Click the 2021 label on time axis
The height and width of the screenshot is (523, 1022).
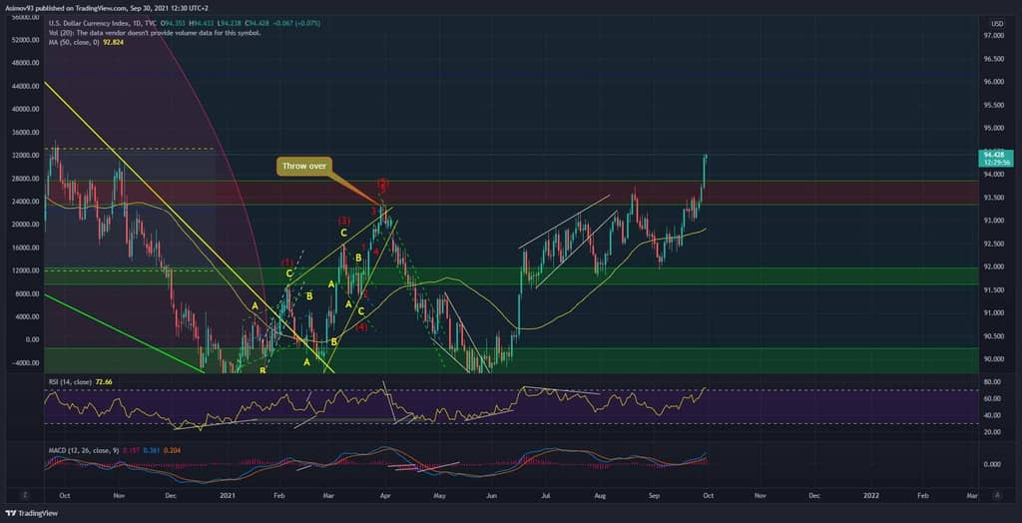pos(226,496)
